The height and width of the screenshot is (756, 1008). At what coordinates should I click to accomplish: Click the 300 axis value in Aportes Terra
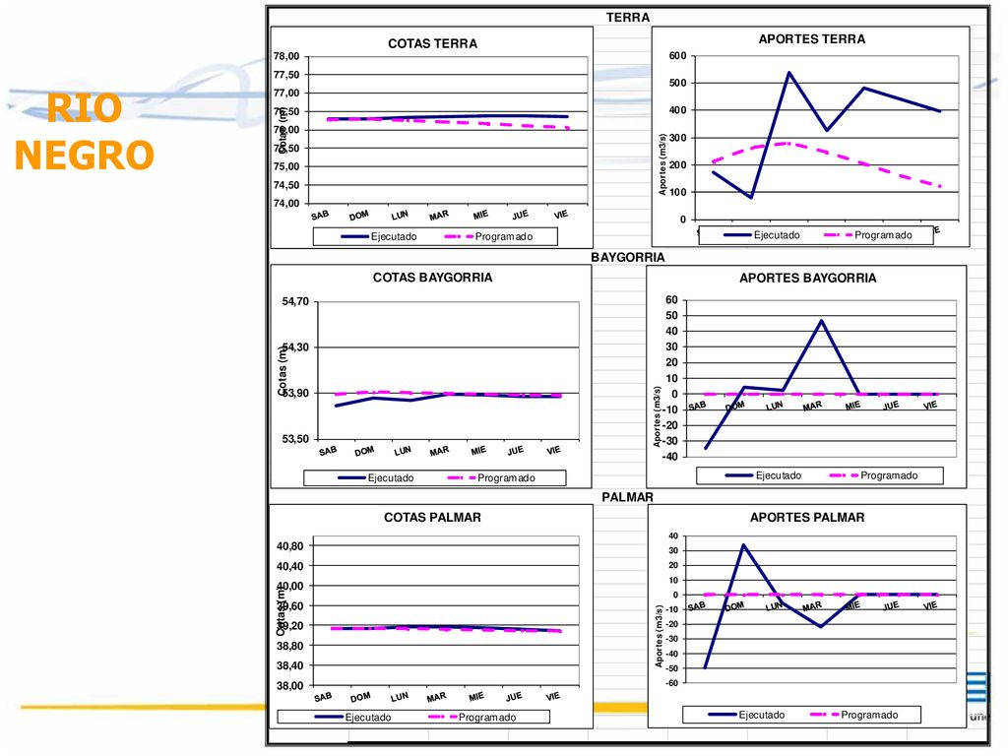pos(677,138)
